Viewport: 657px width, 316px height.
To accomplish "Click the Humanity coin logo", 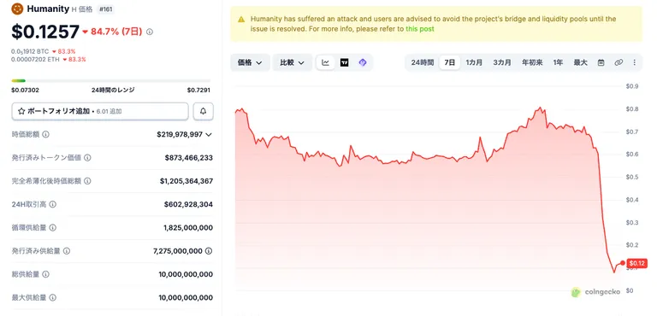I will tap(17, 9).
